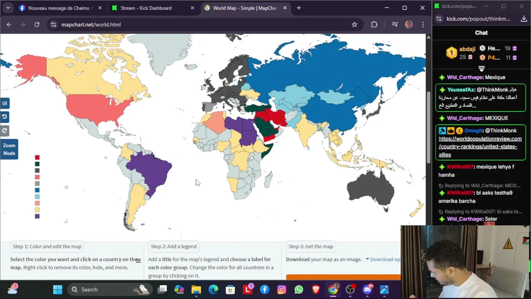Switch to Nouveau message de Chaima tab

(x=60, y=8)
